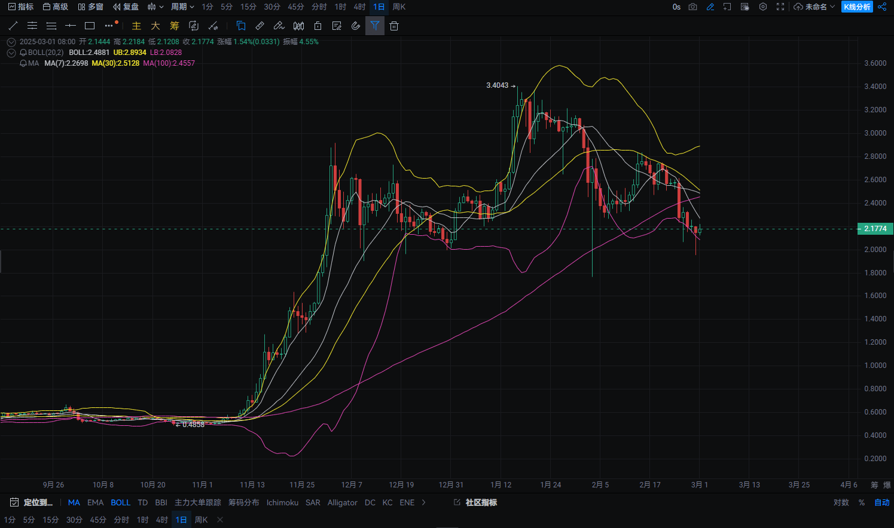Save chart layout via cloud upload icon
The image size is (894, 528).
[799, 7]
